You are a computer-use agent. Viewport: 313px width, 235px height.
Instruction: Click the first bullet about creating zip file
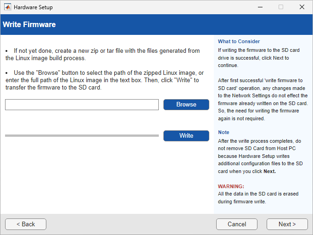point(103,54)
